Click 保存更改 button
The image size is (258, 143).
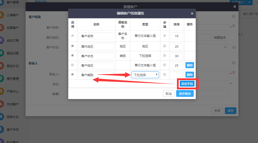tap(185, 94)
